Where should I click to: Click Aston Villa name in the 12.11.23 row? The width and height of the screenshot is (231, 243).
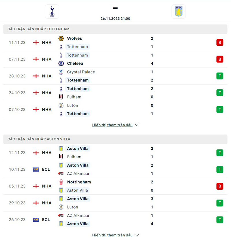(78, 149)
